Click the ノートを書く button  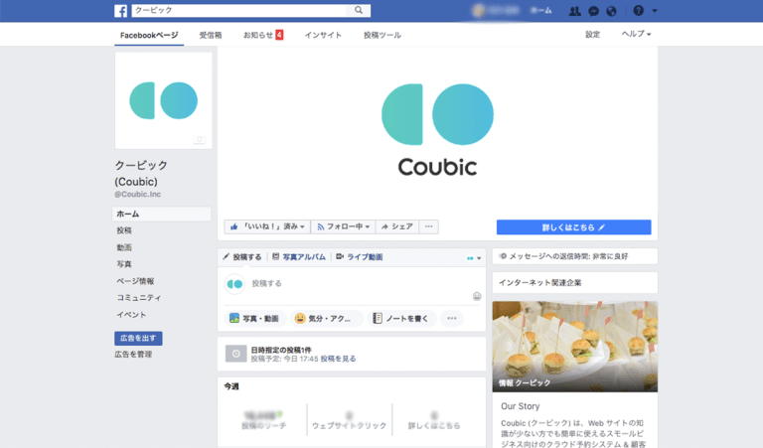coord(402,319)
